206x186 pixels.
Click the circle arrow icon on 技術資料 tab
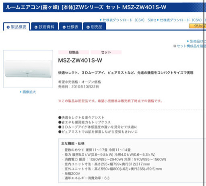pos(36,27)
